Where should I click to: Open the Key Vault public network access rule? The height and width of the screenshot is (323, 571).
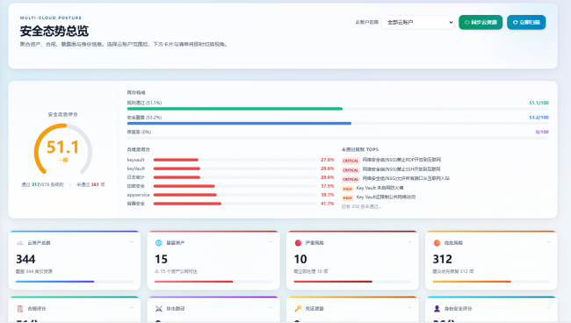point(386,197)
